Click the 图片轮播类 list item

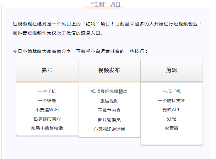click(x=109, y=120)
